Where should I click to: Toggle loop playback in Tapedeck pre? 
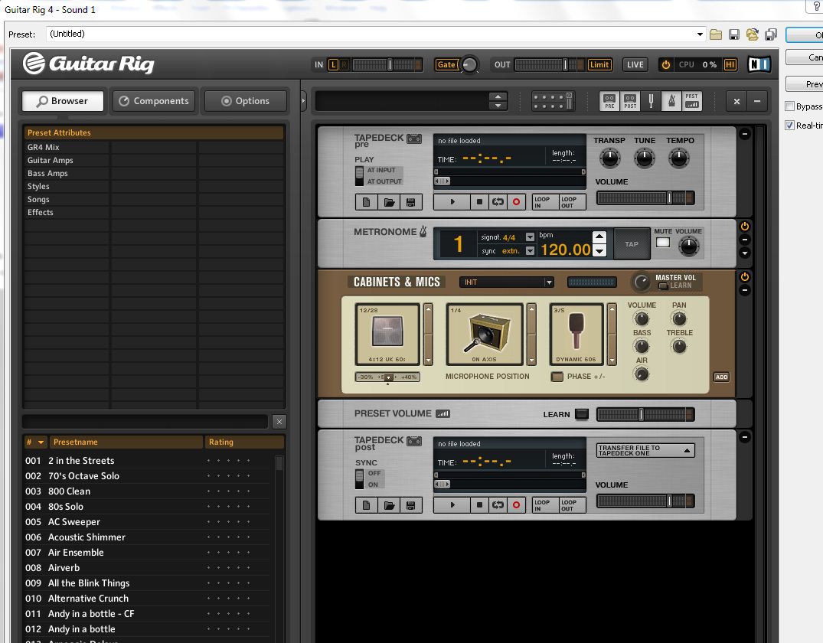click(498, 201)
